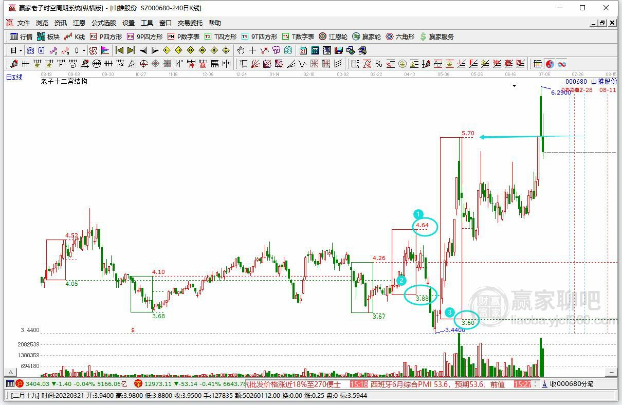The height and width of the screenshot is (405, 622).
Task: Jump to last bar with skip-forward icon
Action: point(131,50)
